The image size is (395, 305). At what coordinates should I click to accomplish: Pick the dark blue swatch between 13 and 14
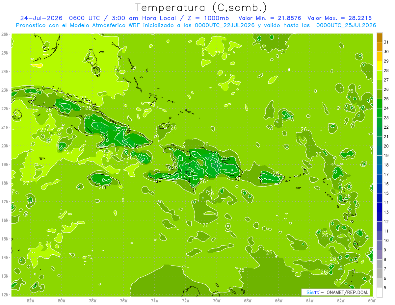coord(380,207)
